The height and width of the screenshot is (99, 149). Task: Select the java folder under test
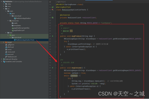click(24, 35)
